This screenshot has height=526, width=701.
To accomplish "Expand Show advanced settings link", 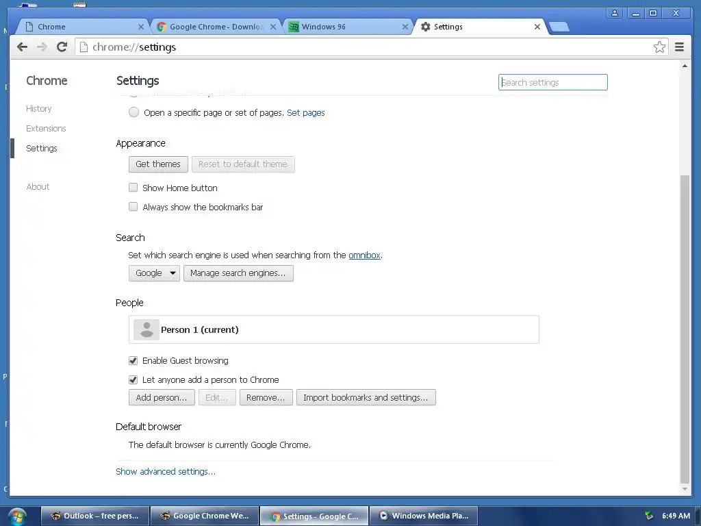I will pos(166,471).
